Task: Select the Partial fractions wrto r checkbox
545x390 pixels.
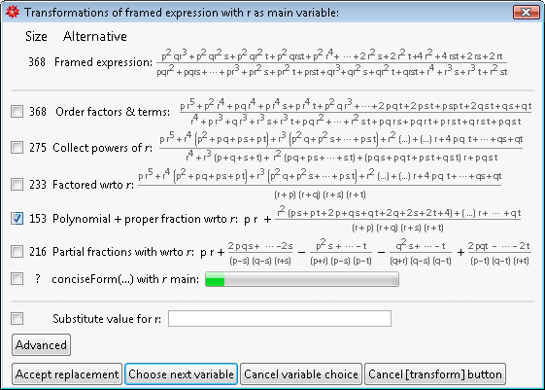Action: 17,251
